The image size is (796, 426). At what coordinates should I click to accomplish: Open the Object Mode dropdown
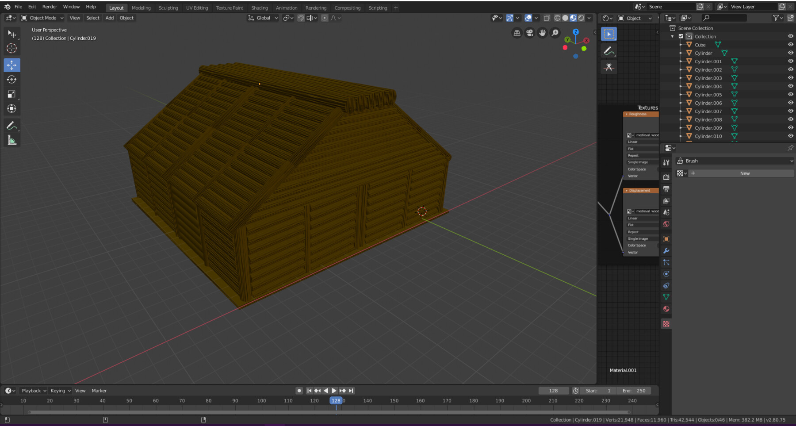coord(42,18)
